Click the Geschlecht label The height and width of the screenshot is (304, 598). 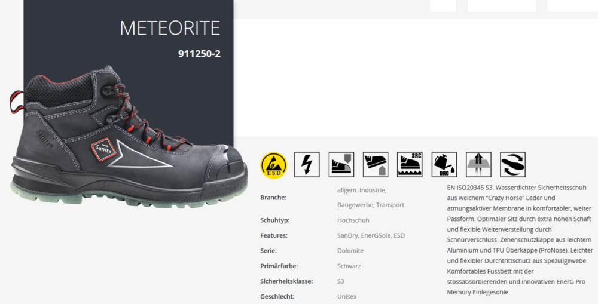(x=277, y=296)
